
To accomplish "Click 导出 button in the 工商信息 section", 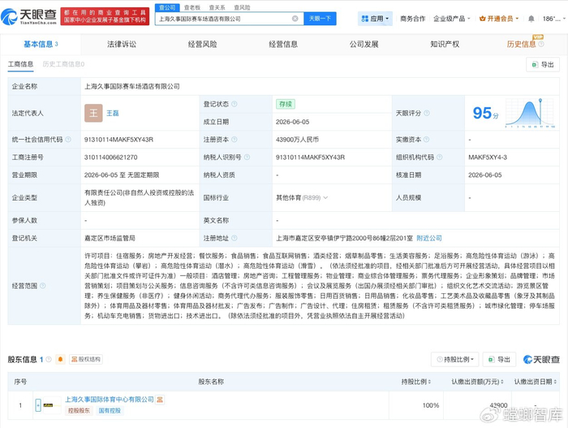I will coord(543,64).
